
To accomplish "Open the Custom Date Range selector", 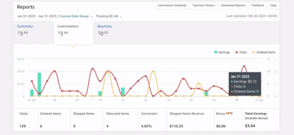I will point(74,16).
